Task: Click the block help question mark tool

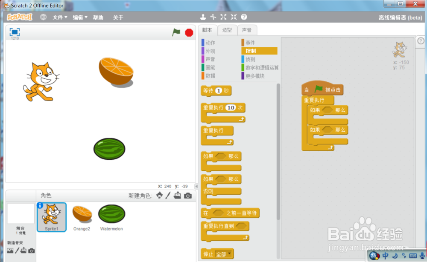Action: (244, 17)
